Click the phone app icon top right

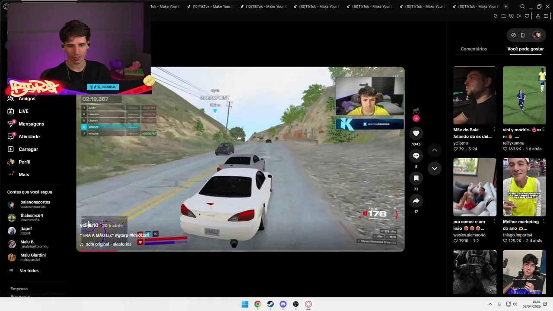[523, 35]
